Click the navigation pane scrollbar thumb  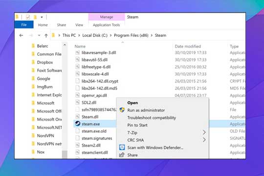pyautogui.click(x=65, y=154)
